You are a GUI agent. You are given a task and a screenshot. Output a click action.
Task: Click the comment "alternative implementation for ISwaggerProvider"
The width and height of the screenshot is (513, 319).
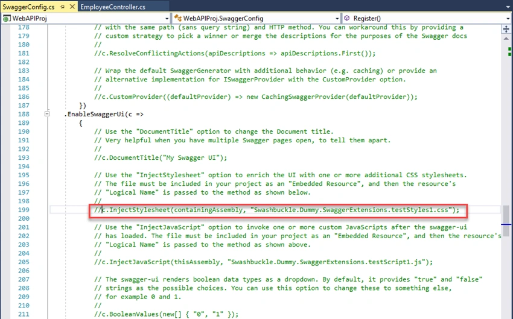click(250, 80)
